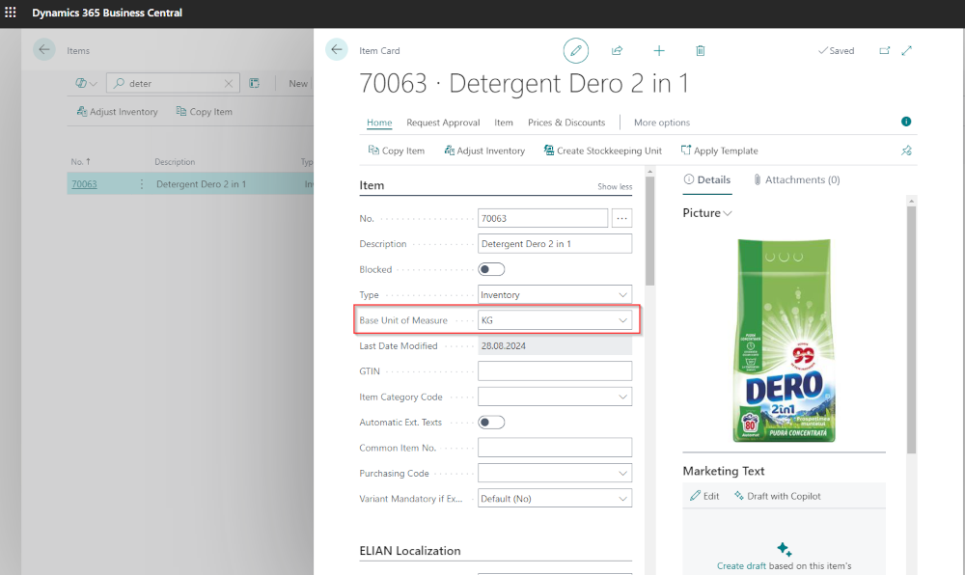Open the Item Card edit pencil icon

point(576,50)
